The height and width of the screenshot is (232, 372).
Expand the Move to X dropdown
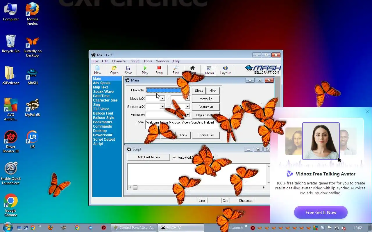pos(163,99)
